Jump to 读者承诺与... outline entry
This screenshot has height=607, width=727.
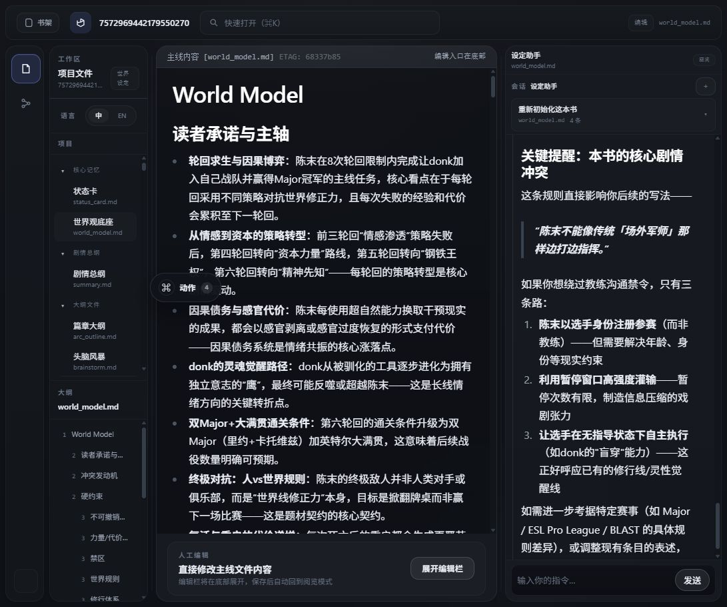click(102, 455)
